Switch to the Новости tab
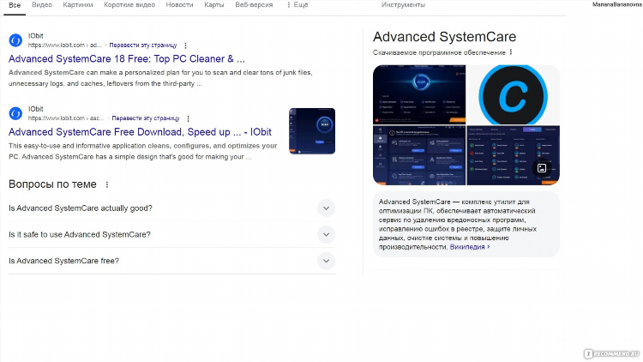643x362 pixels. point(180,5)
